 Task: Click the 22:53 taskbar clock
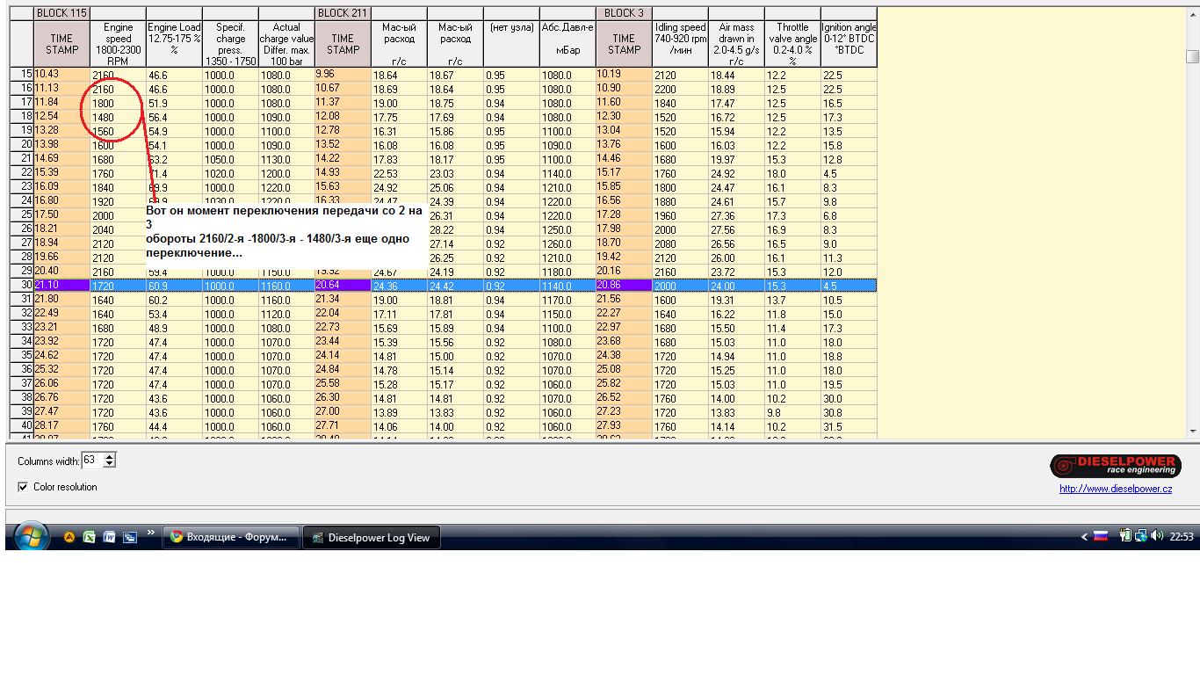tap(1182, 537)
